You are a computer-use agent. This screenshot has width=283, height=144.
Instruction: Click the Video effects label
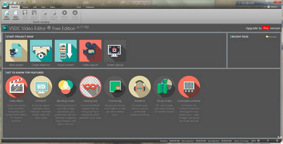pyautogui.click(x=16, y=101)
